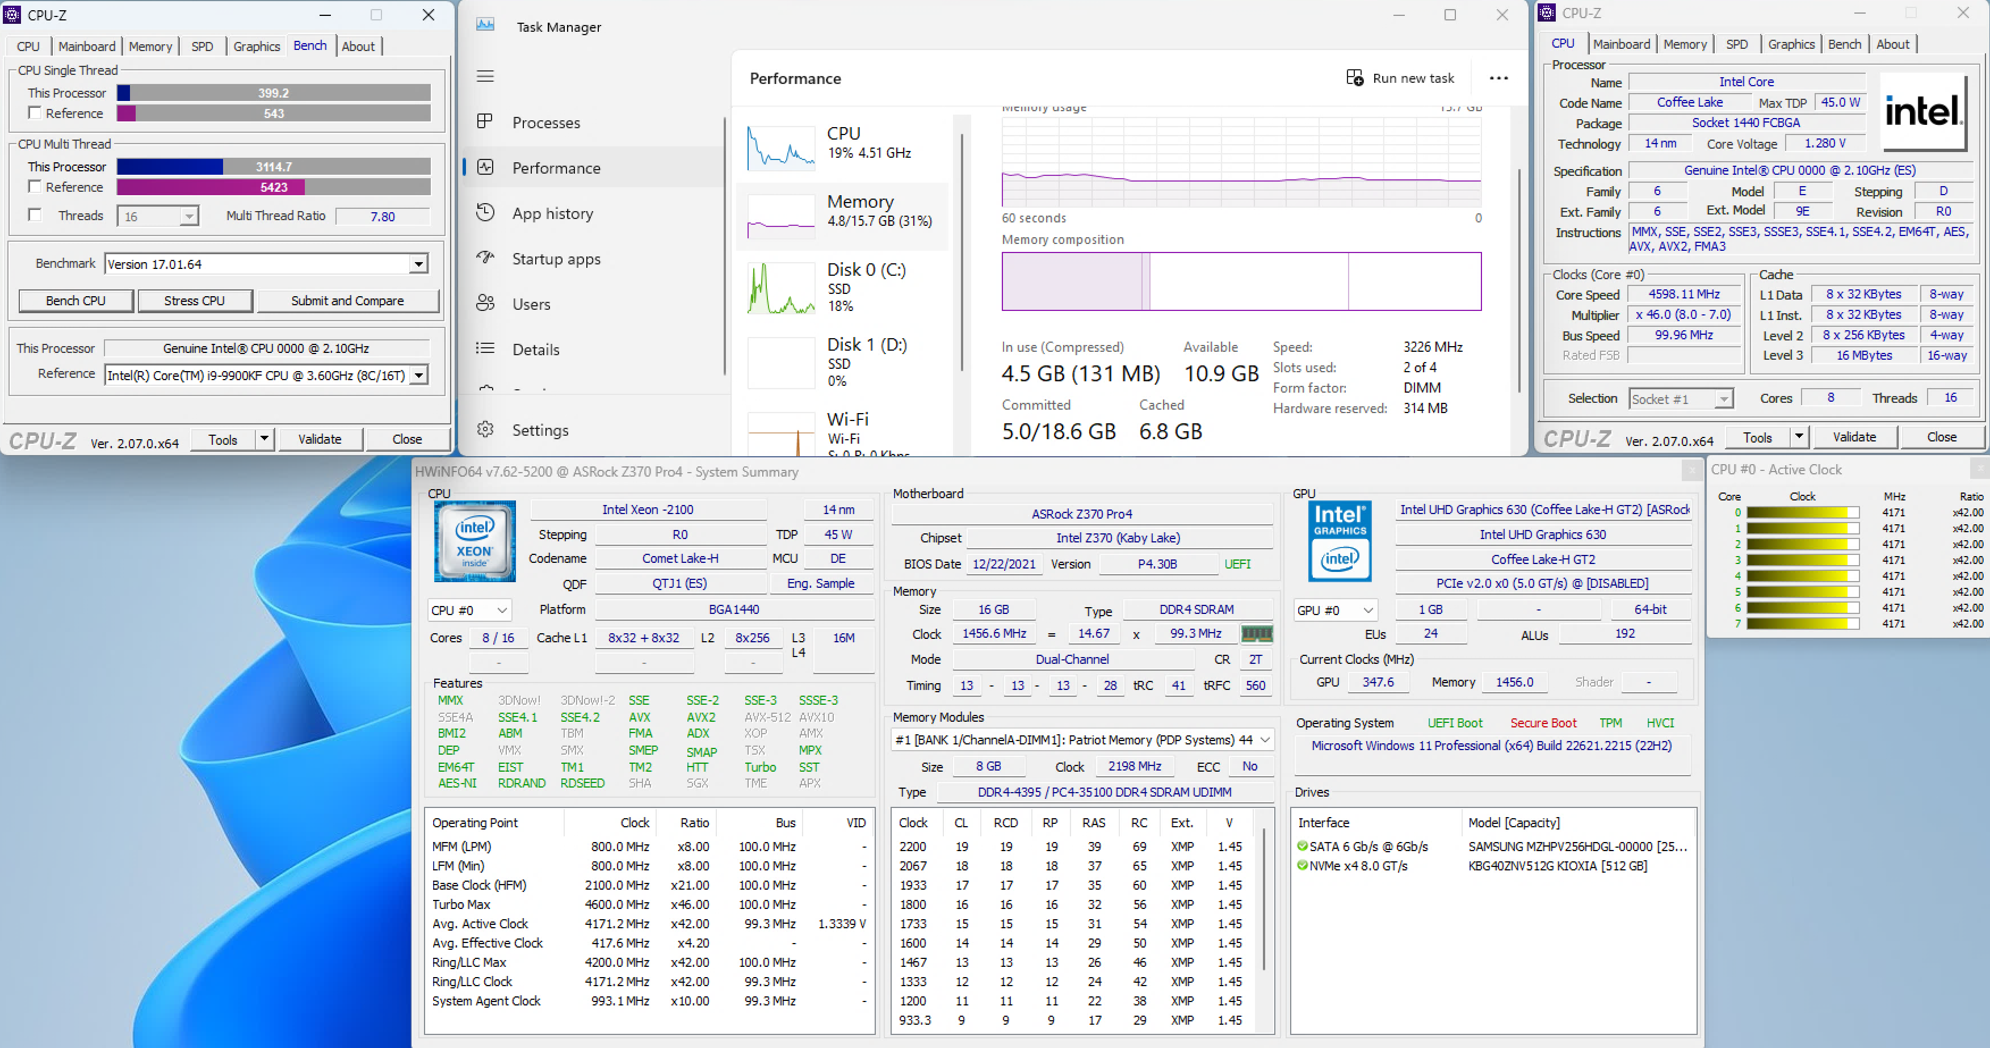Viewport: 1990px width, 1048px height.
Task: Click the Multi Thread Ratio value field
Action: click(x=383, y=216)
